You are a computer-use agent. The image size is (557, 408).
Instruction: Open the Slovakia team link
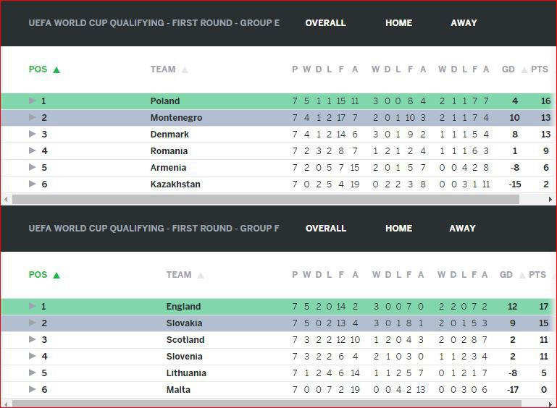(x=184, y=323)
